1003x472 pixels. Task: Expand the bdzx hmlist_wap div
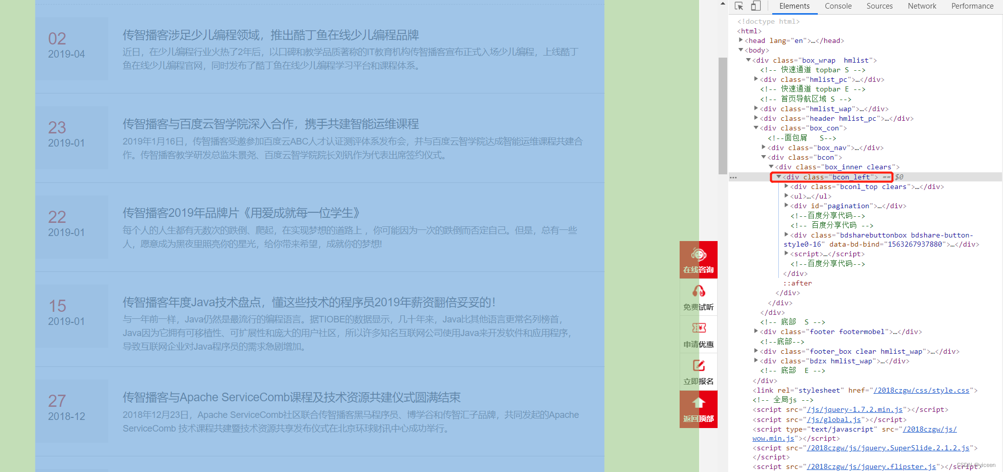tap(756, 361)
